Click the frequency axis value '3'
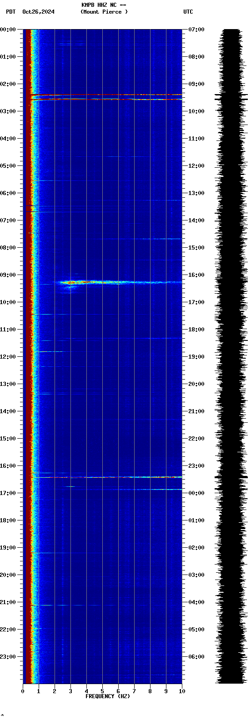 click(x=70, y=691)
